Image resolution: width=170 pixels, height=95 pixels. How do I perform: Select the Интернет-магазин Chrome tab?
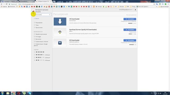point(43,1)
